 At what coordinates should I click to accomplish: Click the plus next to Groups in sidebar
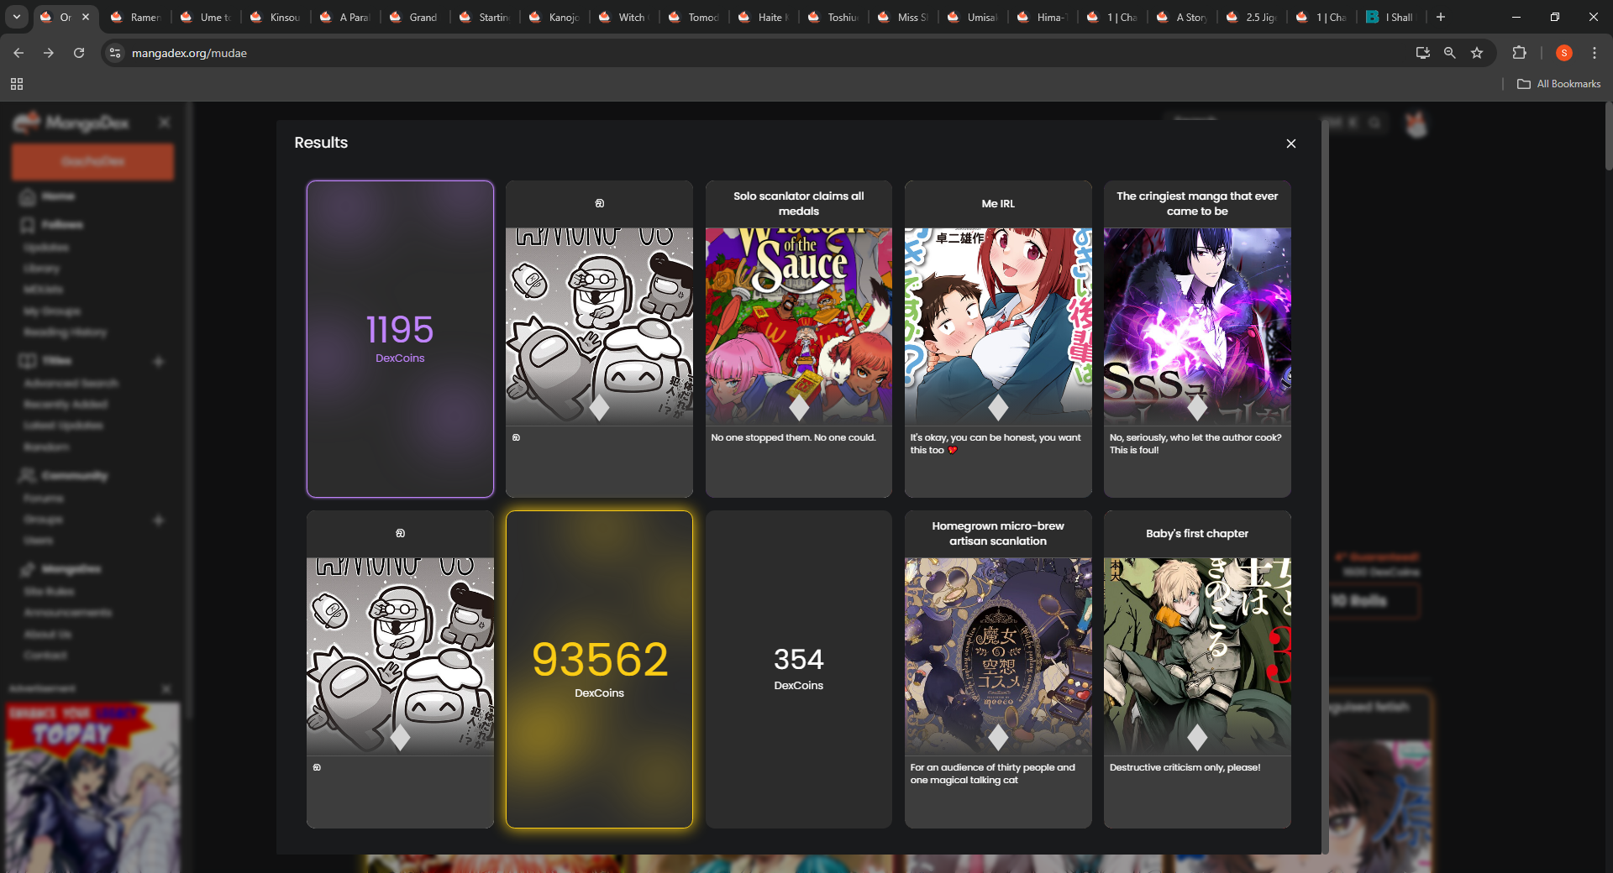click(158, 520)
